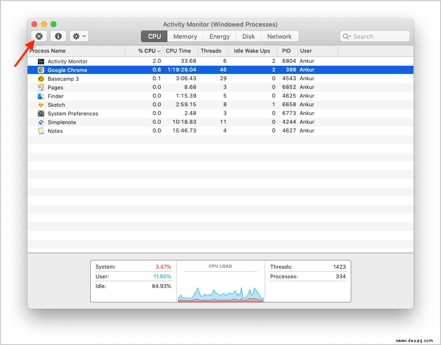Open the gear actions dropdown menu

tap(79, 36)
